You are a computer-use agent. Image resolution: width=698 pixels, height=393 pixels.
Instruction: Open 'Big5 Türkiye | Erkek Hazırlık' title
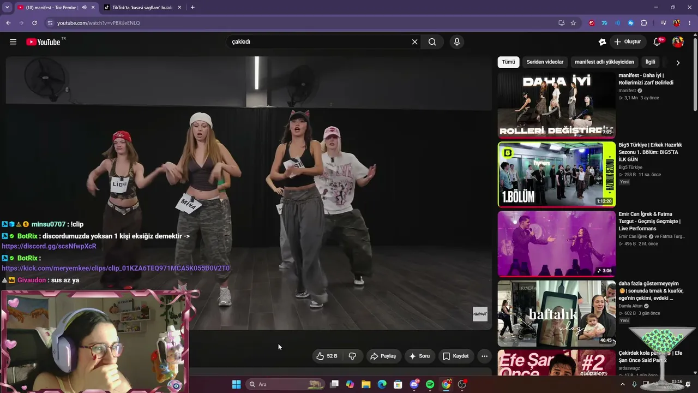pos(650,152)
